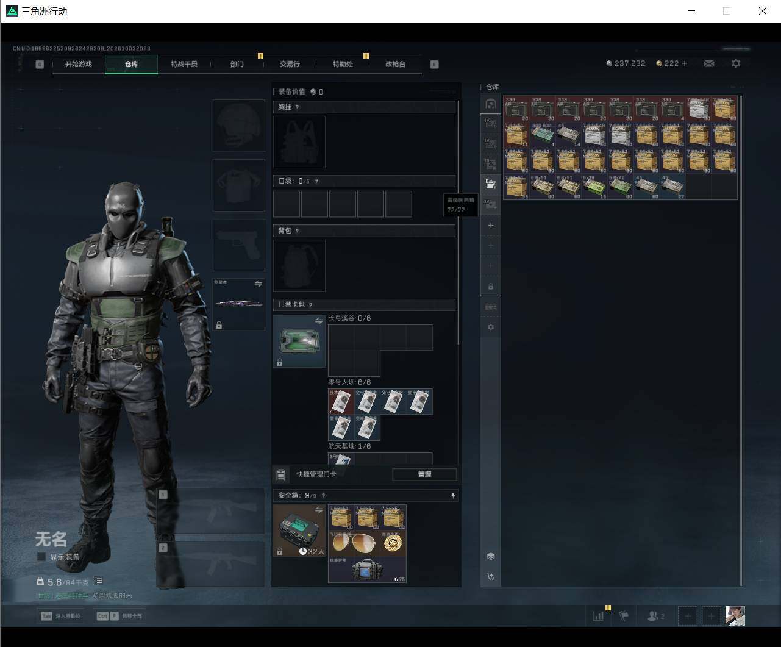Select the main warehouse tab icon above the container list
Image resolution: width=781 pixels, height=647 pixels.
(x=491, y=104)
